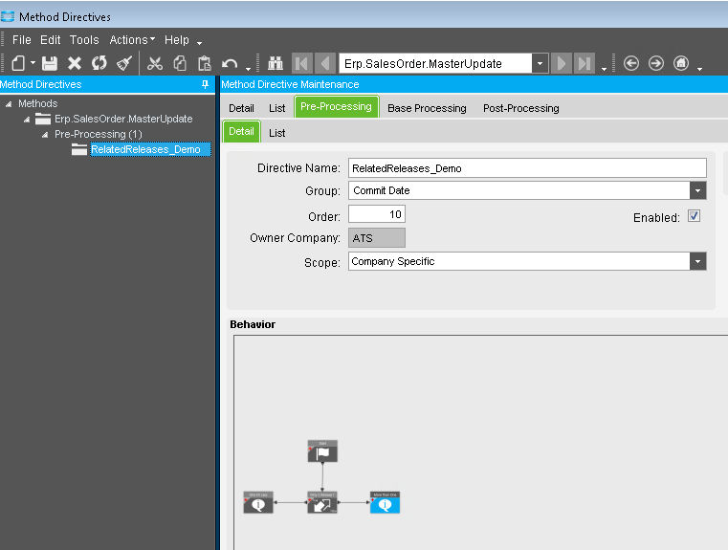This screenshot has height=550, width=728.
Task: Click the Directive Name input field
Action: tap(527, 168)
